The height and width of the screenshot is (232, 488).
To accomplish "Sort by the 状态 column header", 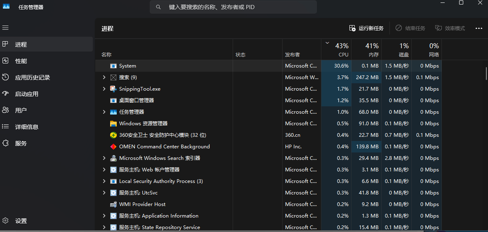I will point(257,49).
